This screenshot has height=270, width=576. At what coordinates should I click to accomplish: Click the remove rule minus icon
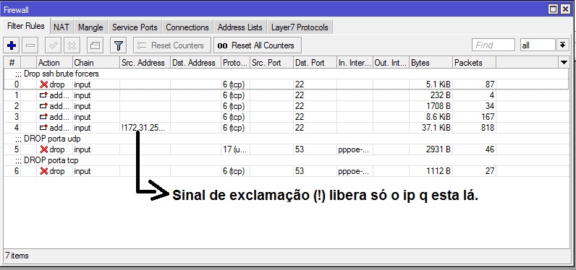(30, 45)
